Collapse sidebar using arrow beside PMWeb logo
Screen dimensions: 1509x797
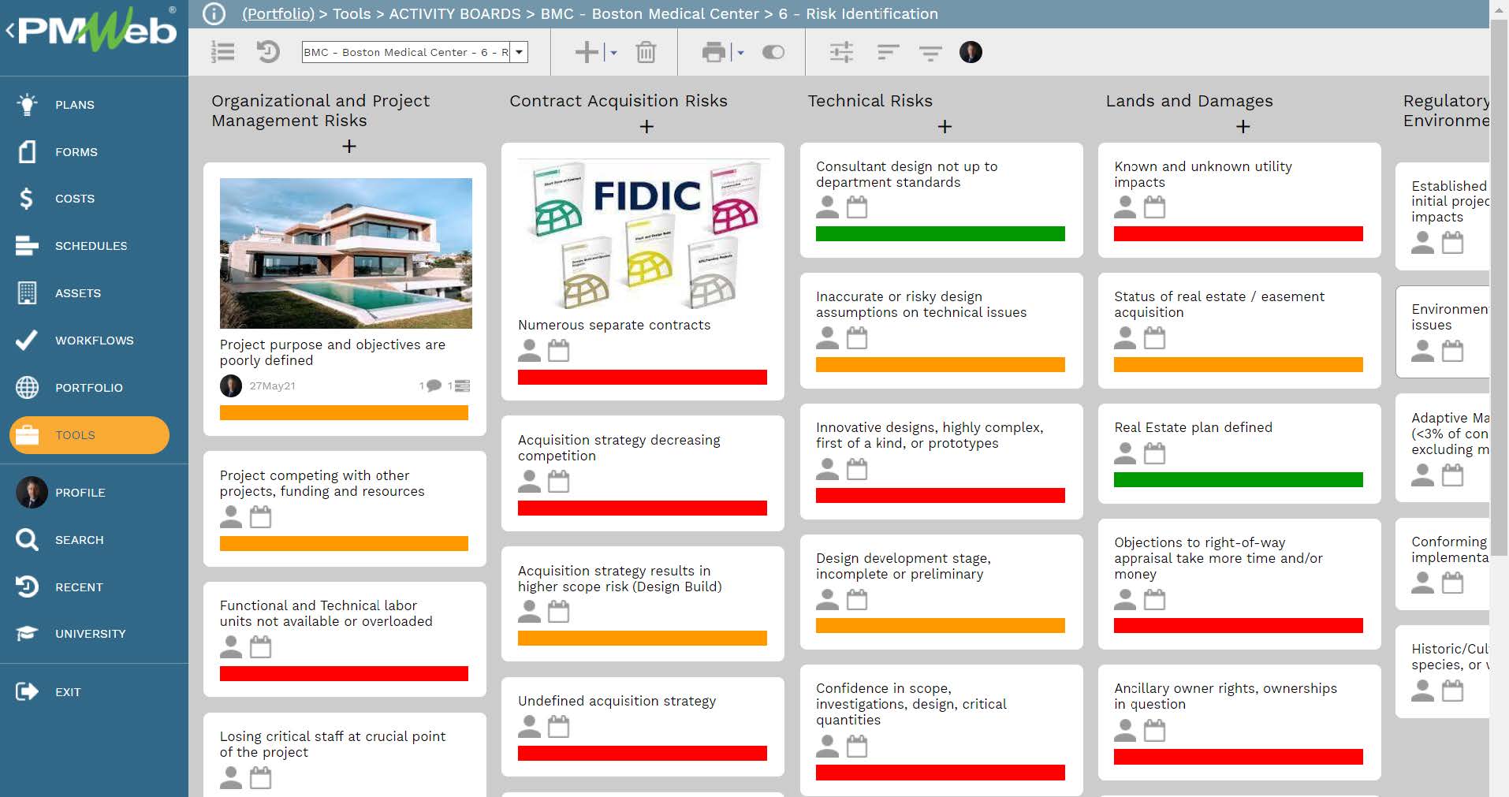(10, 32)
